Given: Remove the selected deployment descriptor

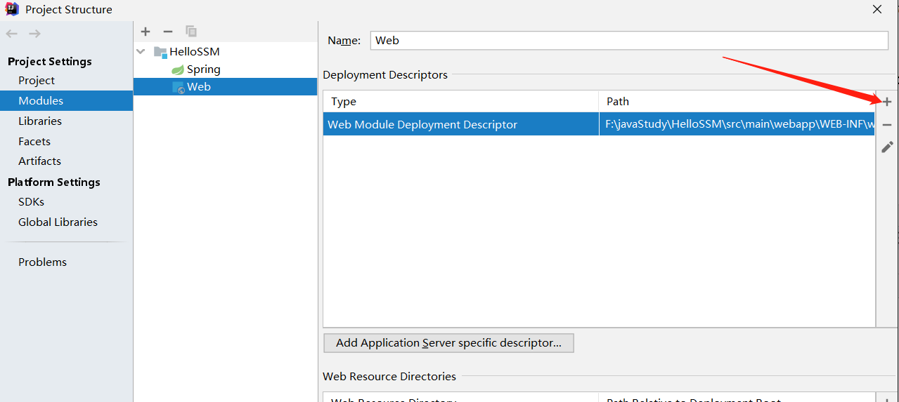Looking at the screenshot, I should [x=887, y=125].
